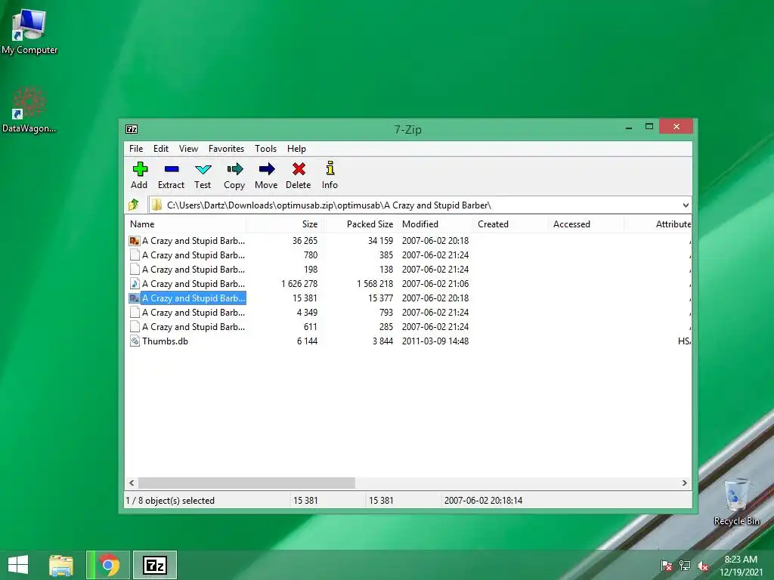774x580 pixels.
Task: Open the Recycle Bin
Action: tap(736, 502)
